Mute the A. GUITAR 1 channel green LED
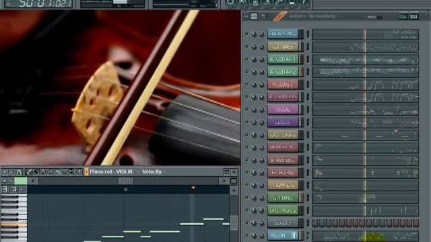Image resolution: width=431 pixels, height=242 pixels. coord(246,59)
